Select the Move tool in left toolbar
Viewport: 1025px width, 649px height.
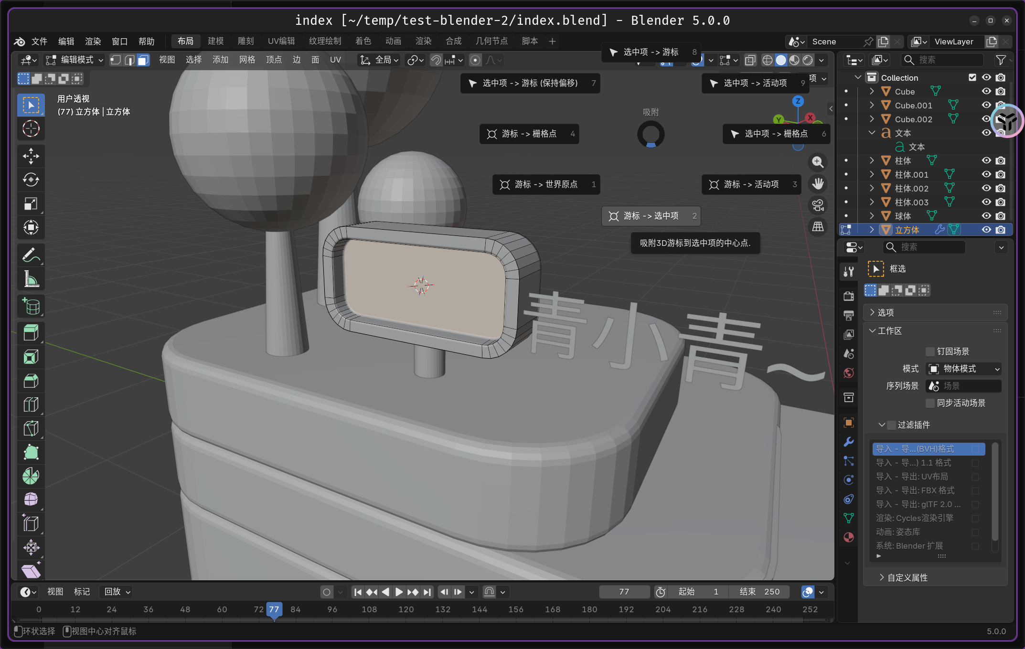coord(31,156)
